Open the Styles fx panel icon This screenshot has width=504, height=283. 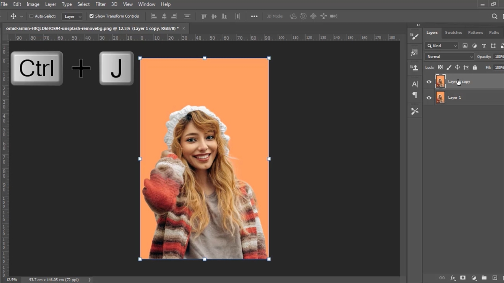pyautogui.click(x=414, y=53)
